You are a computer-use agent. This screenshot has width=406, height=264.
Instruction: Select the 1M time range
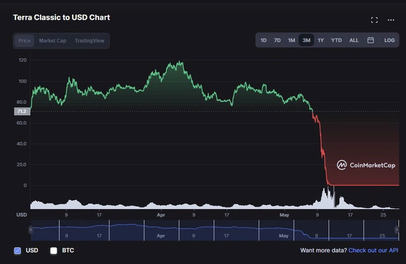pos(292,40)
